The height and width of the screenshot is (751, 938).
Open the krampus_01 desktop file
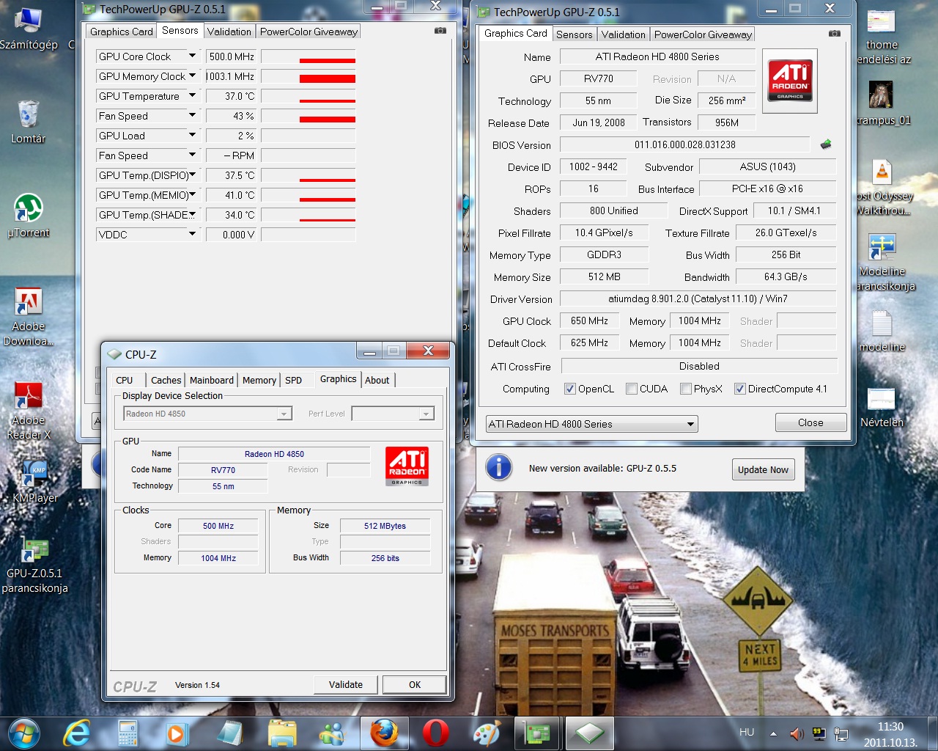pyautogui.click(x=882, y=103)
